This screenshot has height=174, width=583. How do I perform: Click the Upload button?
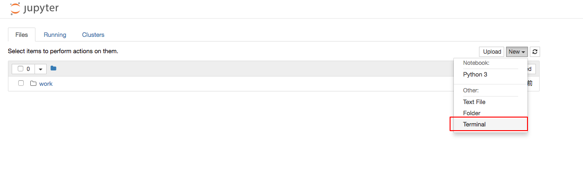click(492, 52)
